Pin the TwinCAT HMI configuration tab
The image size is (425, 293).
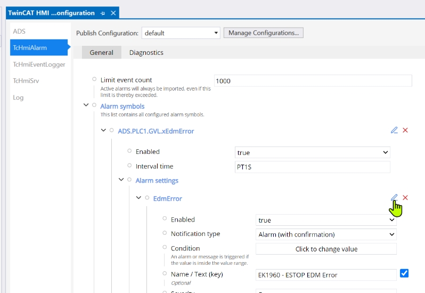(x=102, y=13)
